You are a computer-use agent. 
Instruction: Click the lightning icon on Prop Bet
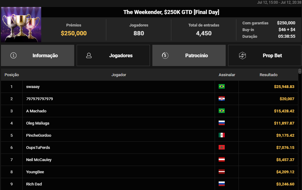point(242,55)
